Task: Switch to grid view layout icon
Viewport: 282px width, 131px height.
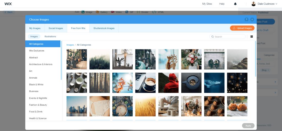Action: [251, 37]
